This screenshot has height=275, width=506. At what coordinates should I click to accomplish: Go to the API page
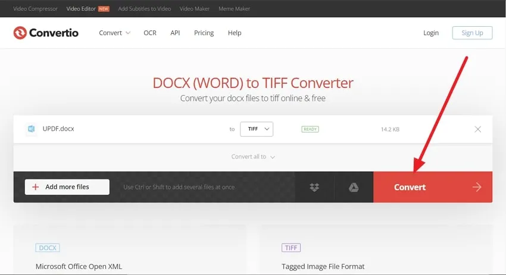click(x=175, y=33)
